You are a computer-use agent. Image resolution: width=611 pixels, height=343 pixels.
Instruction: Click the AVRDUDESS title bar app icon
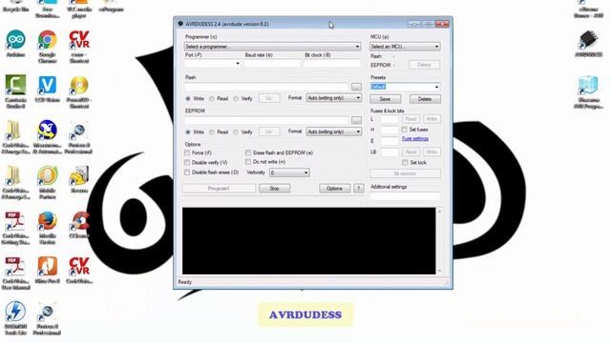[x=180, y=24]
